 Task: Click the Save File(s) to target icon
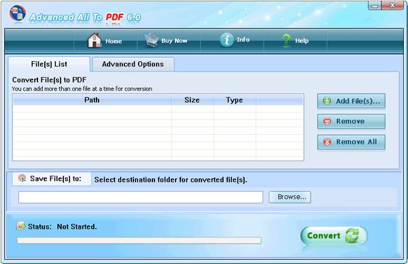point(22,178)
